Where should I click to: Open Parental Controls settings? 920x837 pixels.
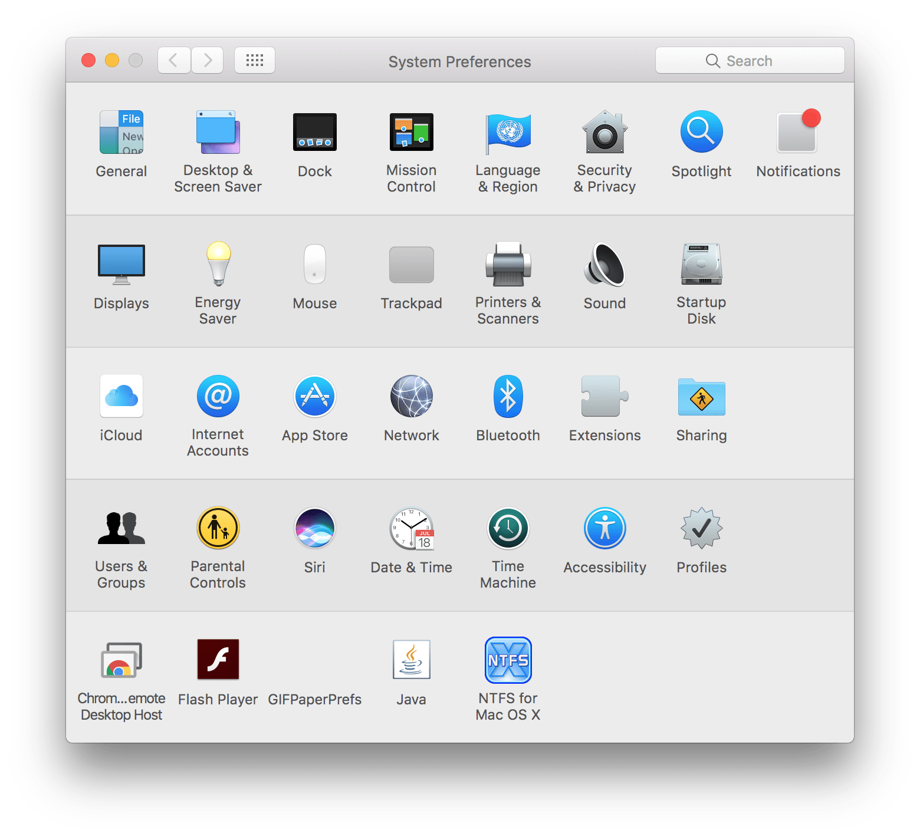coord(218,528)
